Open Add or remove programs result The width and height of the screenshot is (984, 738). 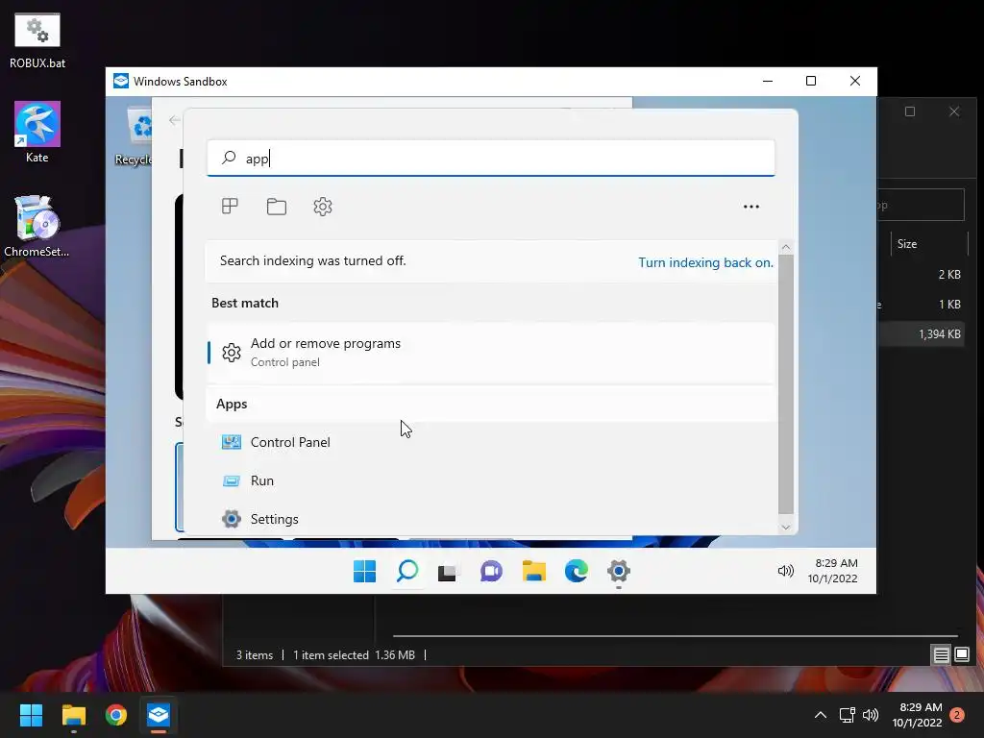pos(491,353)
